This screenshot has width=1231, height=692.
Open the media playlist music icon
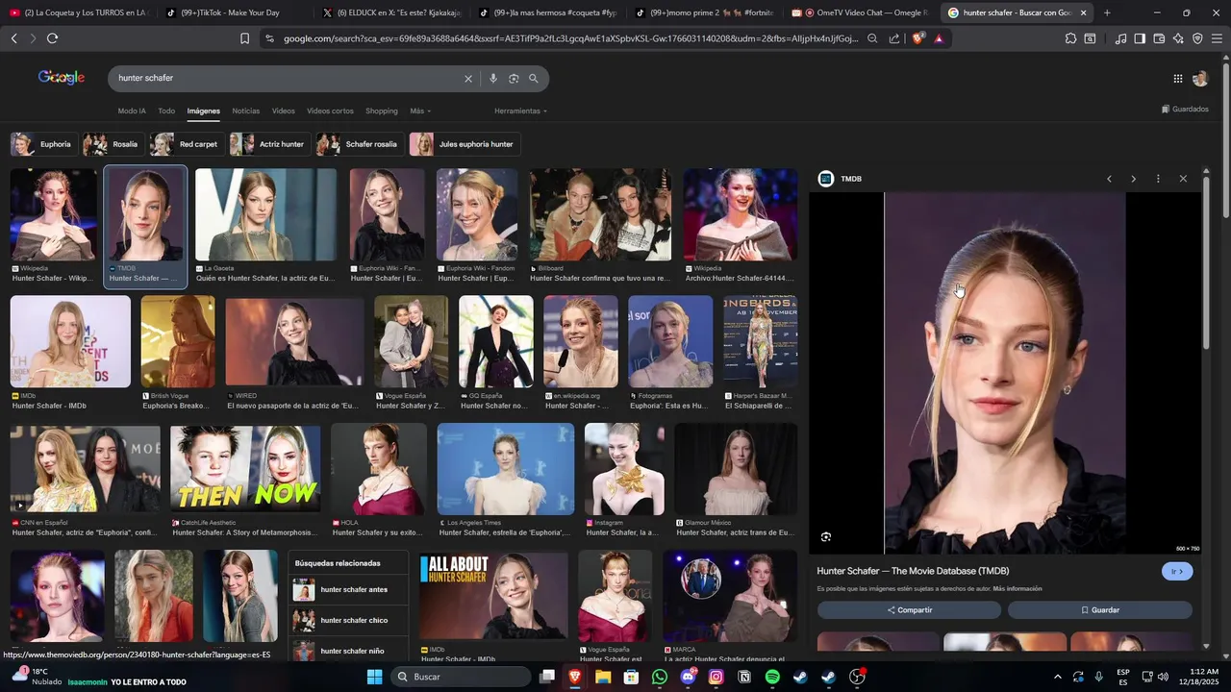(x=1120, y=38)
